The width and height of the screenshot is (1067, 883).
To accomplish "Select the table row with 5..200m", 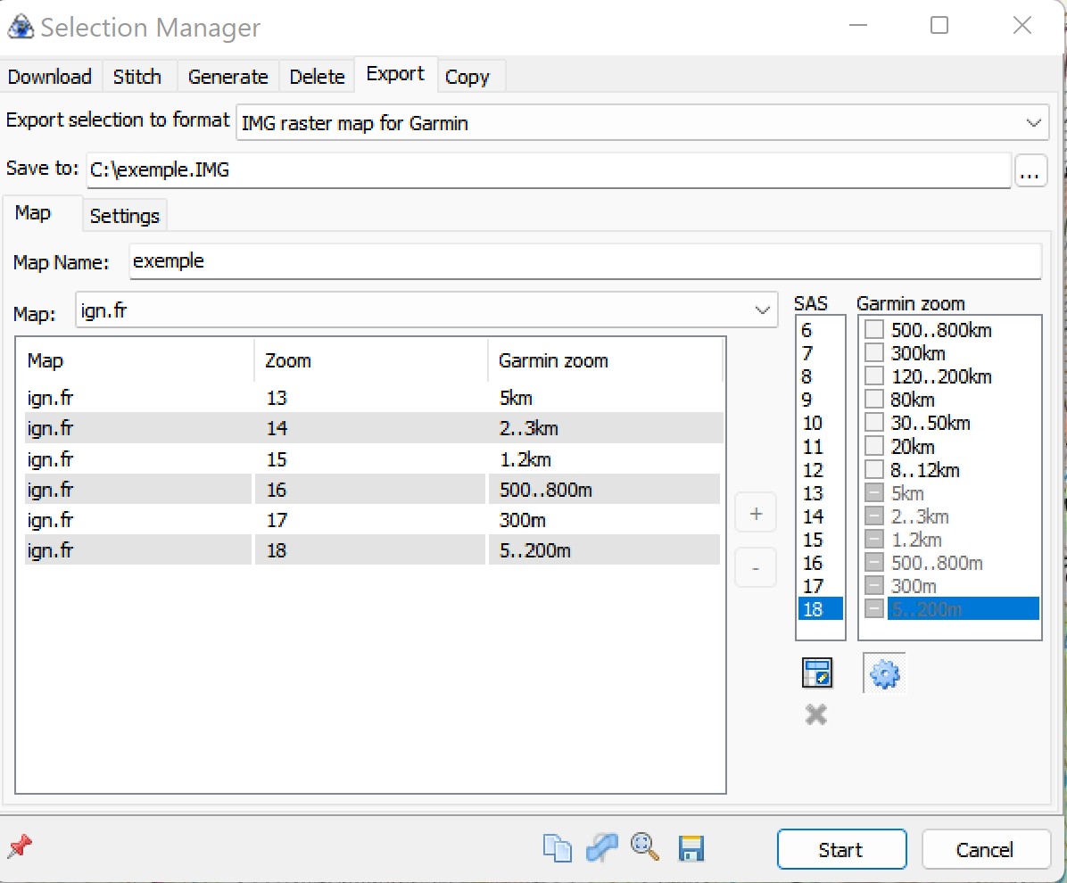I will [x=373, y=549].
